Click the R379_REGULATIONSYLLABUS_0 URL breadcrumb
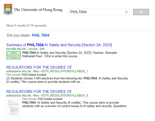The height and width of the screenshot is (121, 155). click(x=65, y=95)
